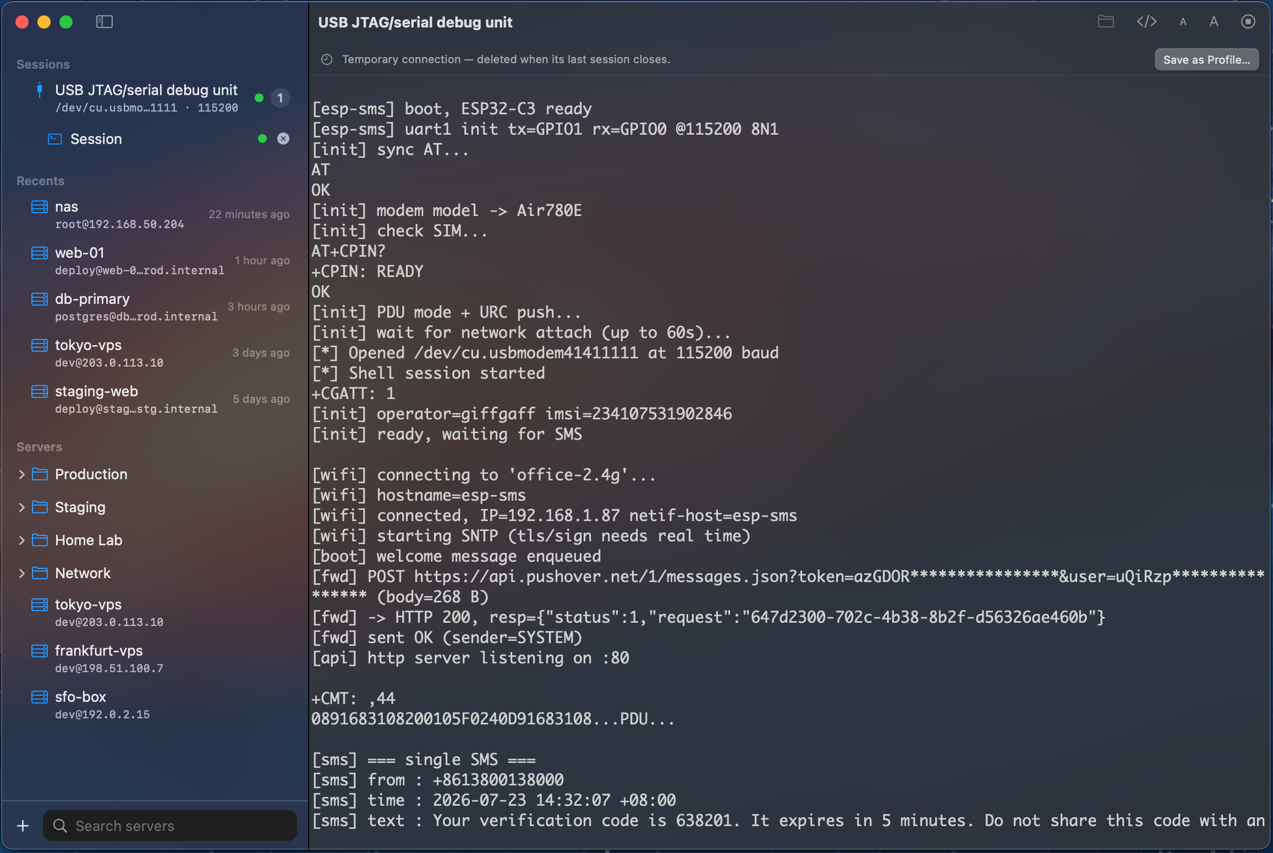The height and width of the screenshot is (853, 1273).
Task: Expand the Staging folder chevron
Action: 21,507
